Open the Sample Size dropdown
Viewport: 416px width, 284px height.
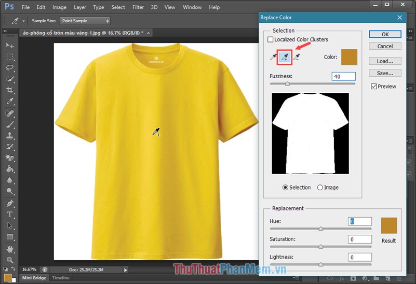(x=85, y=21)
